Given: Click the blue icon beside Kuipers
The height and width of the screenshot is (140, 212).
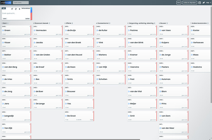Looking at the screenshot, I should (x=160, y=43).
